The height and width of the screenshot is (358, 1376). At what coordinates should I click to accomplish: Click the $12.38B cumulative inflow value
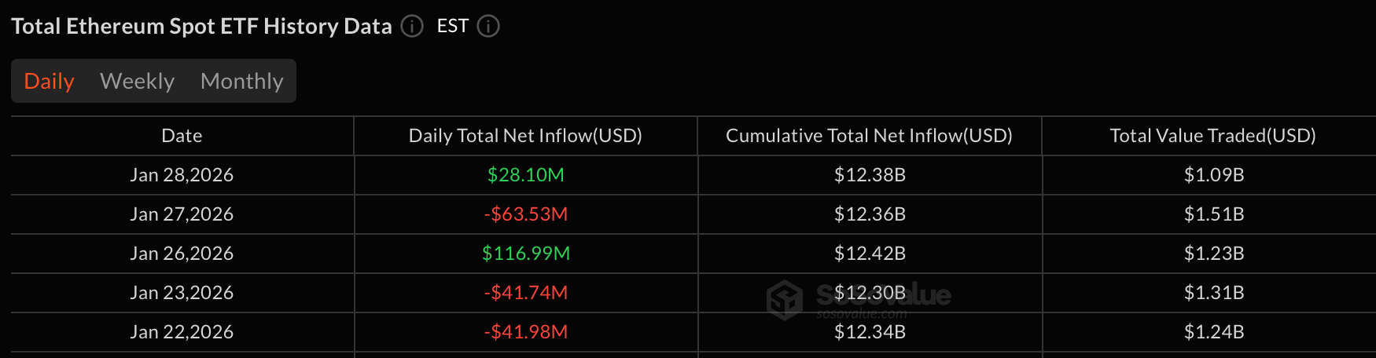(x=870, y=175)
